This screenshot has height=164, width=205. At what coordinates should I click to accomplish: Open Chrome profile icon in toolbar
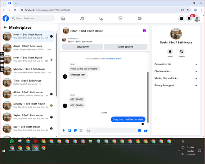coord(196,10)
